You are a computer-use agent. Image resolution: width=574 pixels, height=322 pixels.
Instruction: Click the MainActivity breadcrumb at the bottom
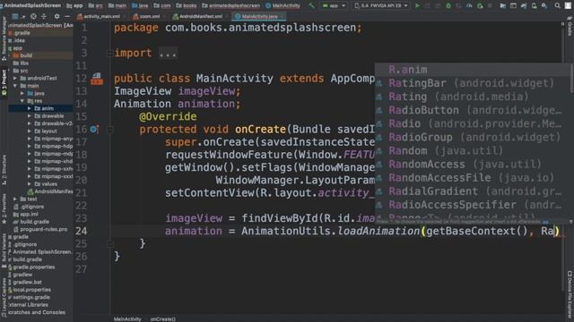coord(127,319)
